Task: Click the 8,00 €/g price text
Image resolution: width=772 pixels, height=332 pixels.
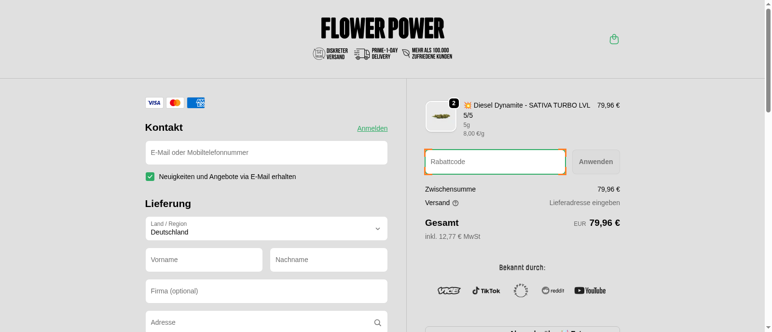Action: [474, 134]
